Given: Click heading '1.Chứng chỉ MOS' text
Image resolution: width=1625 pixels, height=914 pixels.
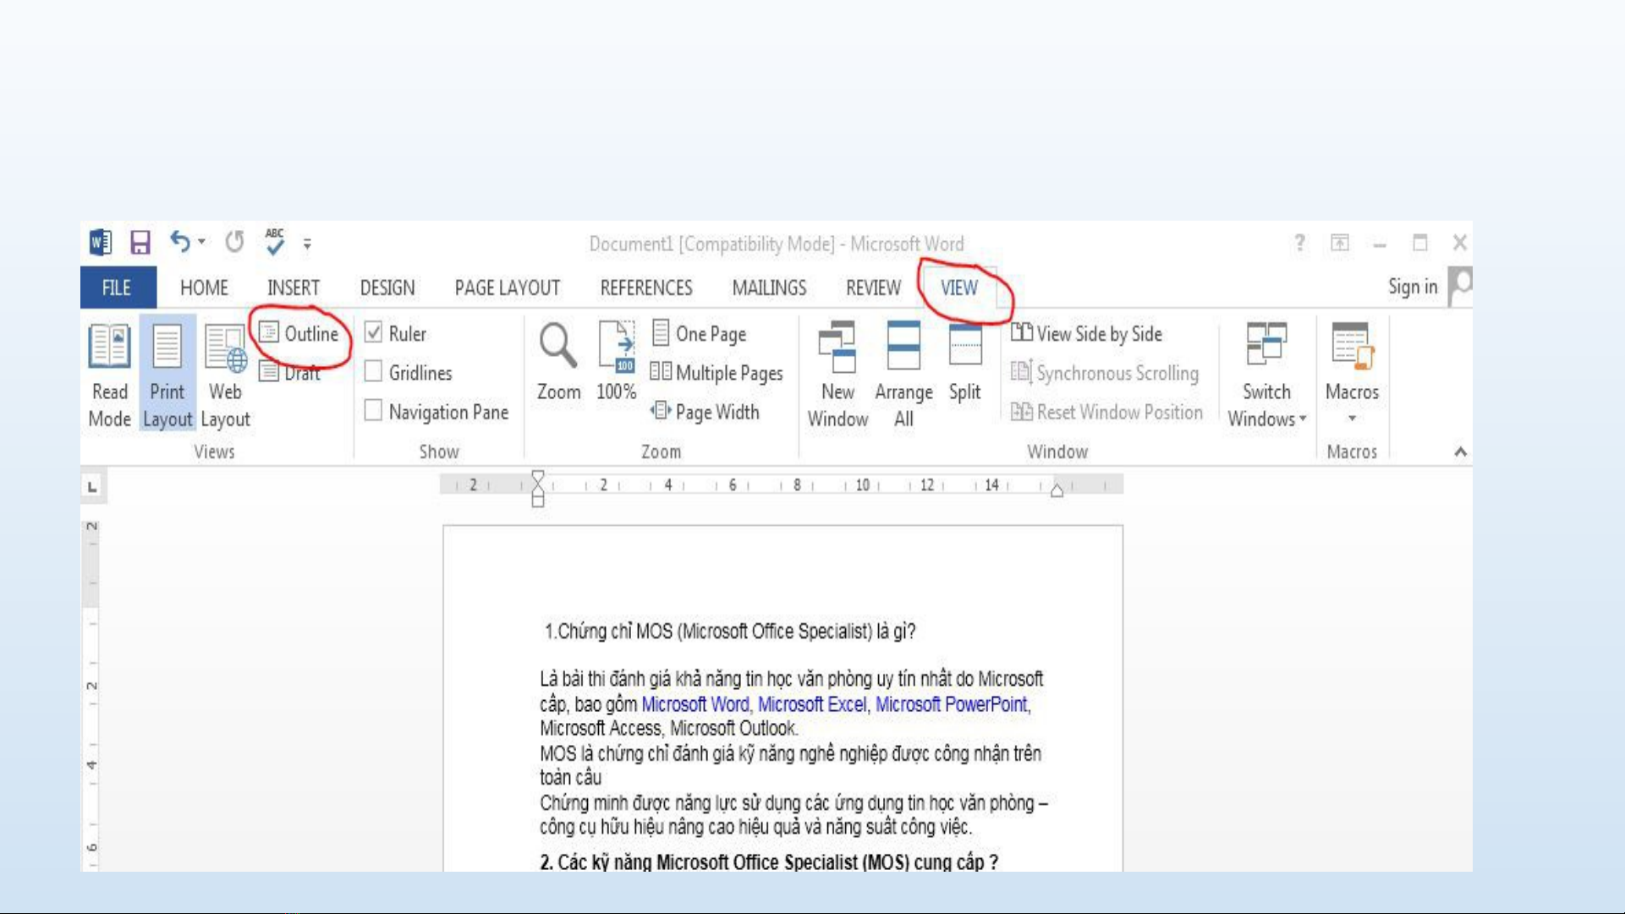Looking at the screenshot, I should tap(730, 632).
